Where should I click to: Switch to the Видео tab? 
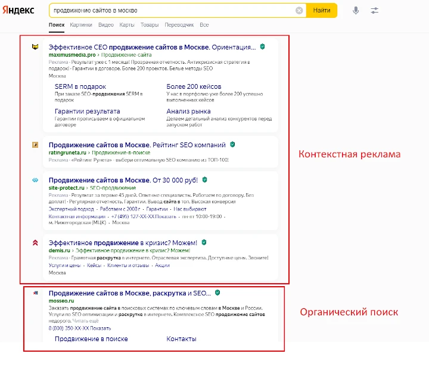(x=105, y=25)
